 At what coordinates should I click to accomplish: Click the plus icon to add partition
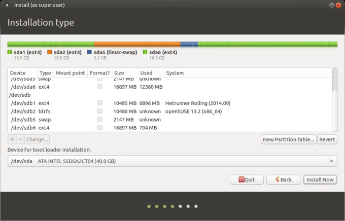[12, 139]
